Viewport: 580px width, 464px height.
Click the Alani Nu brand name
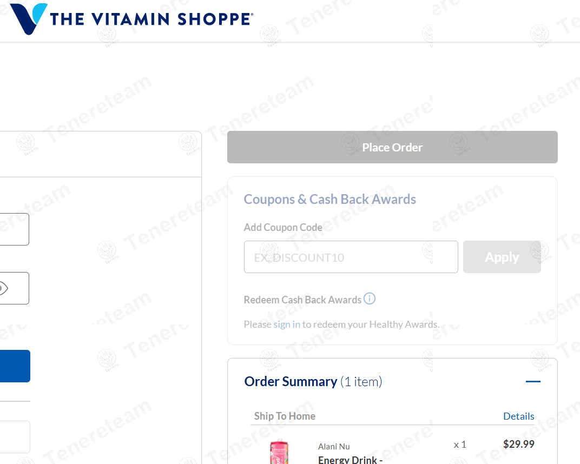coord(334,447)
